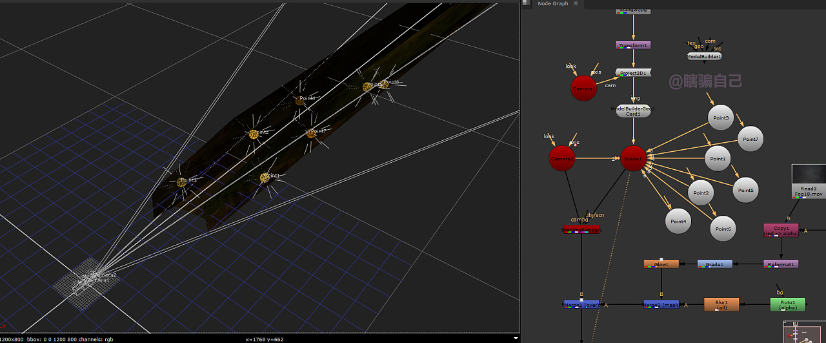Close the Node Graph tab
The height and width of the screenshot is (343, 826).
click(x=576, y=4)
